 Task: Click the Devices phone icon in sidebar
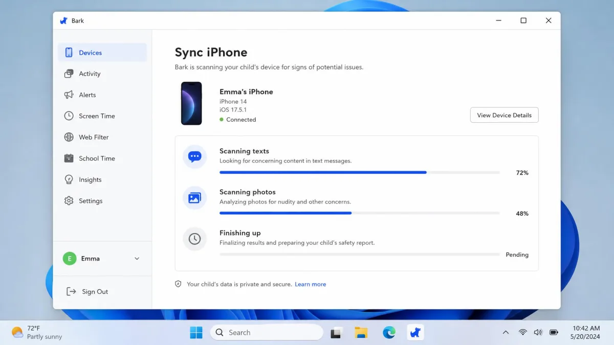69,53
